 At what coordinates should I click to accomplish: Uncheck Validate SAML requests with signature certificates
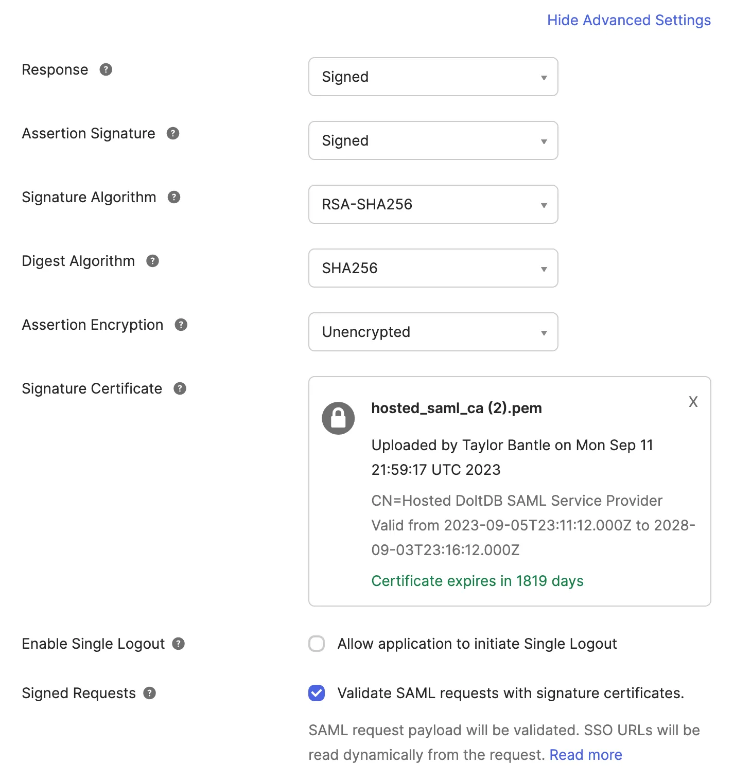point(317,693)
